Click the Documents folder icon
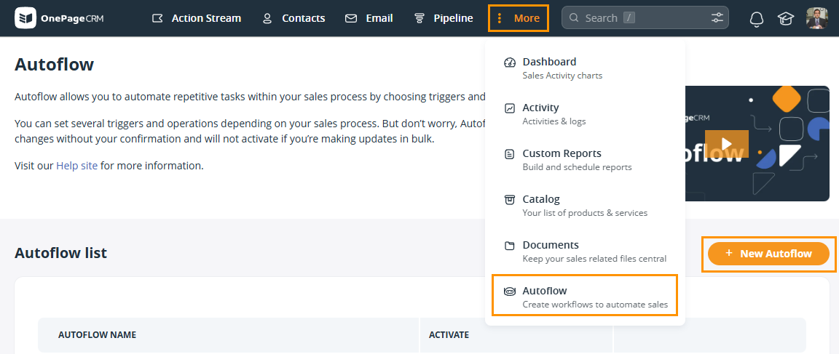839x354 pixels. click(510, 246)
